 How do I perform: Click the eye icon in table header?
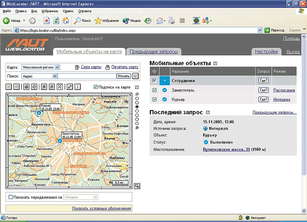154,71
